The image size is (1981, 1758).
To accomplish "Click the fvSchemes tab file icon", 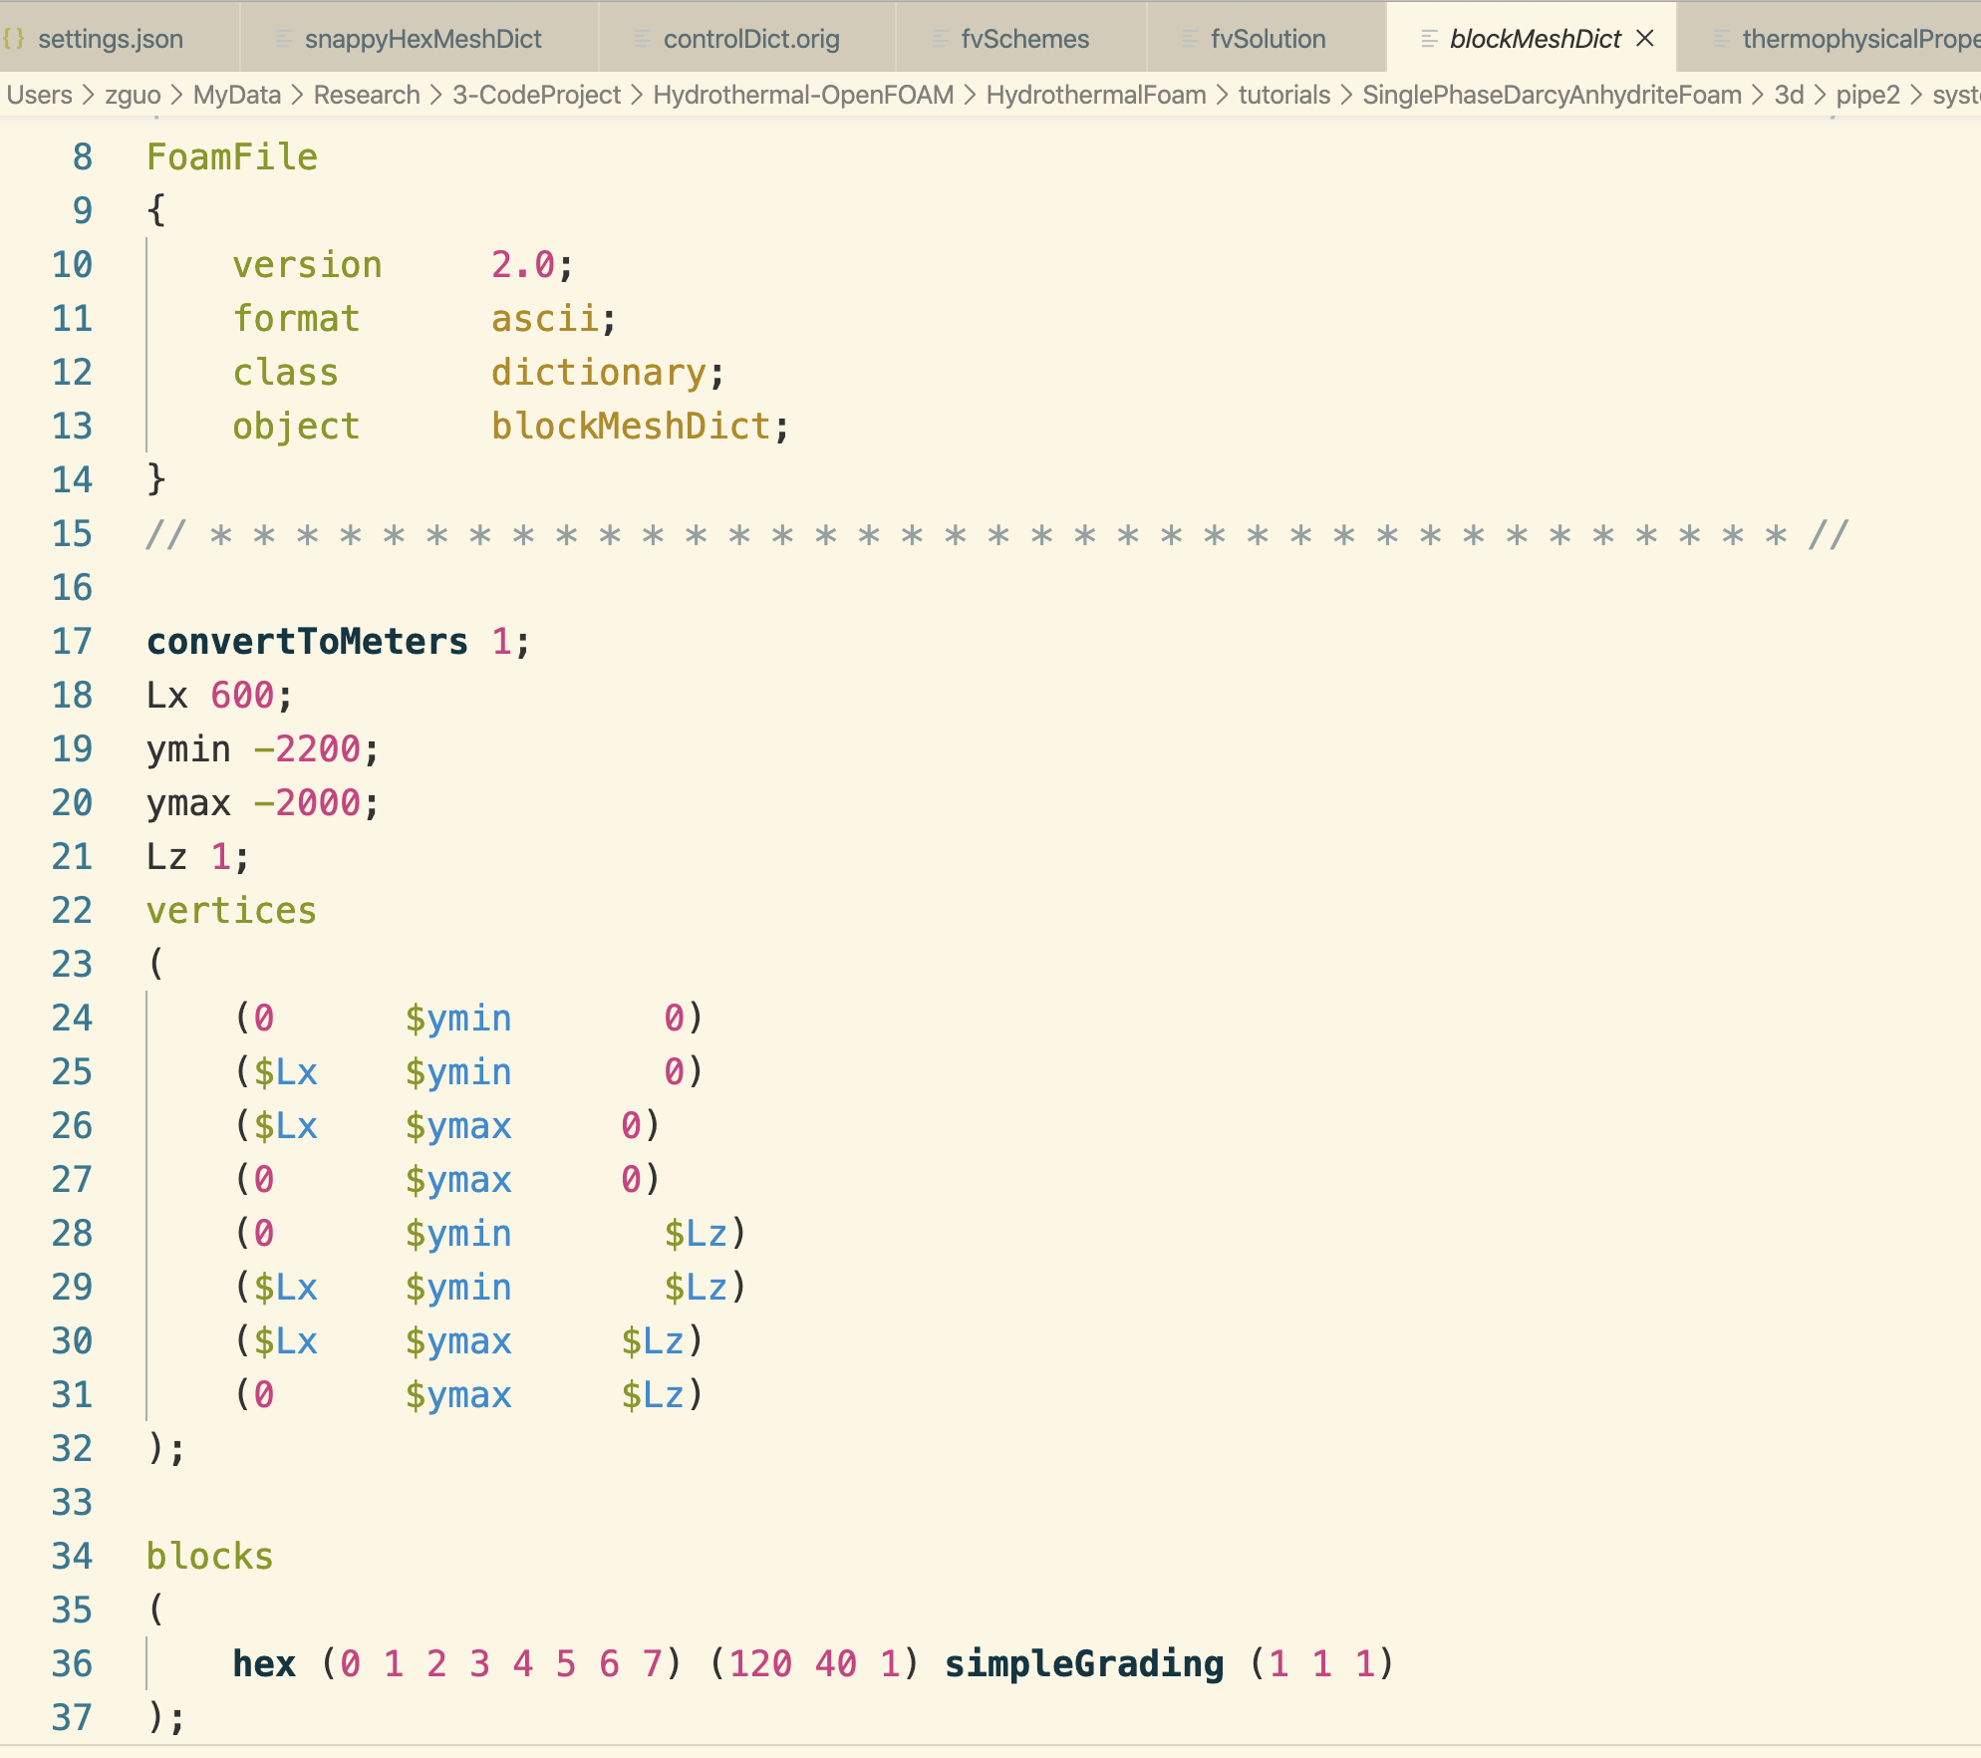I will [940, 39].
